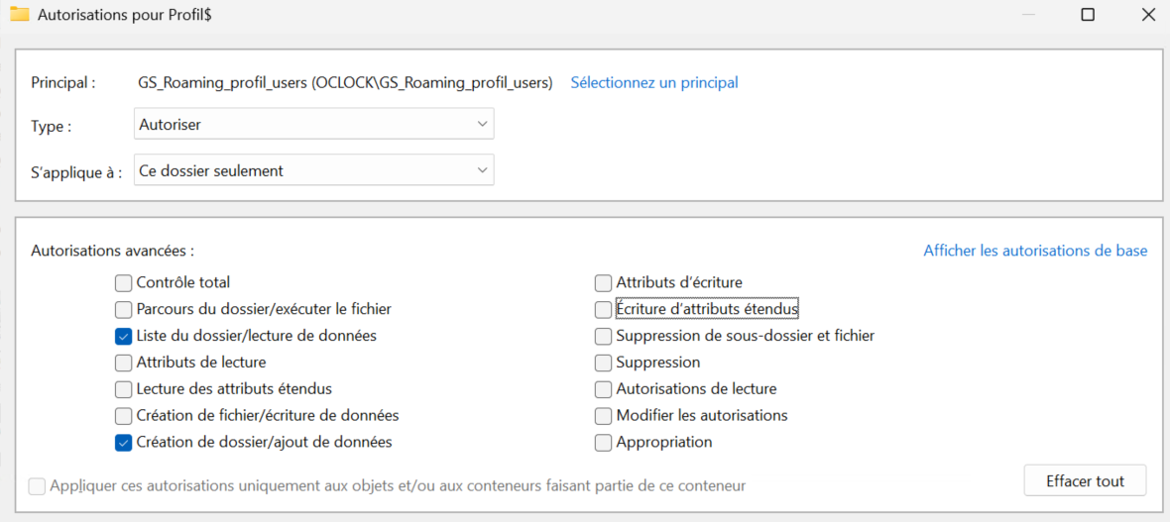Check Création de fichier/écriture de données
1170x522 pixels.
(124, 416)
